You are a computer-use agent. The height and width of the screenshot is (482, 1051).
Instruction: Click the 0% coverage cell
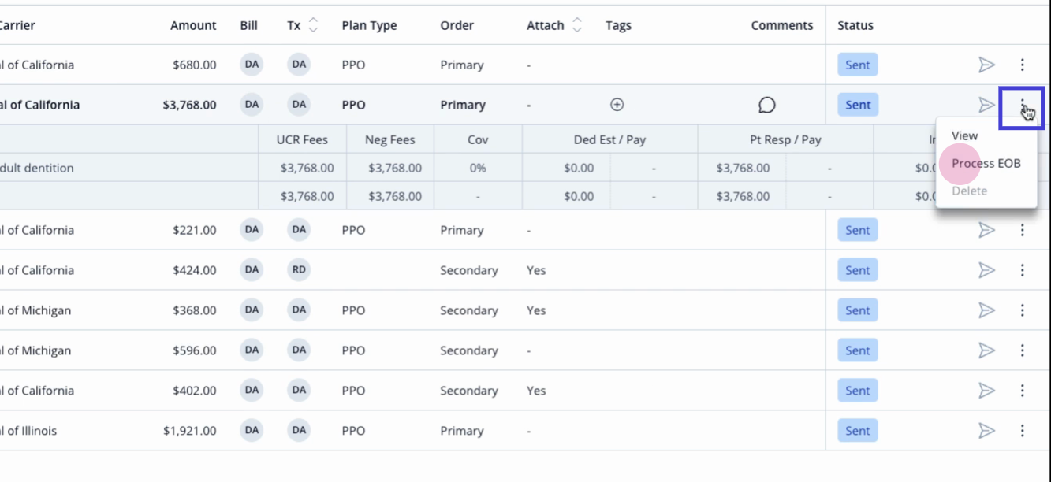pos(478,168)
